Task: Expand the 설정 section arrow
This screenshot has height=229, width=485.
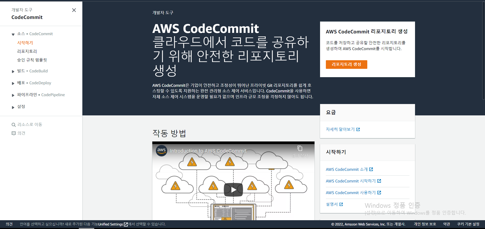Action: pyautogui.click(x=13, y=107)
